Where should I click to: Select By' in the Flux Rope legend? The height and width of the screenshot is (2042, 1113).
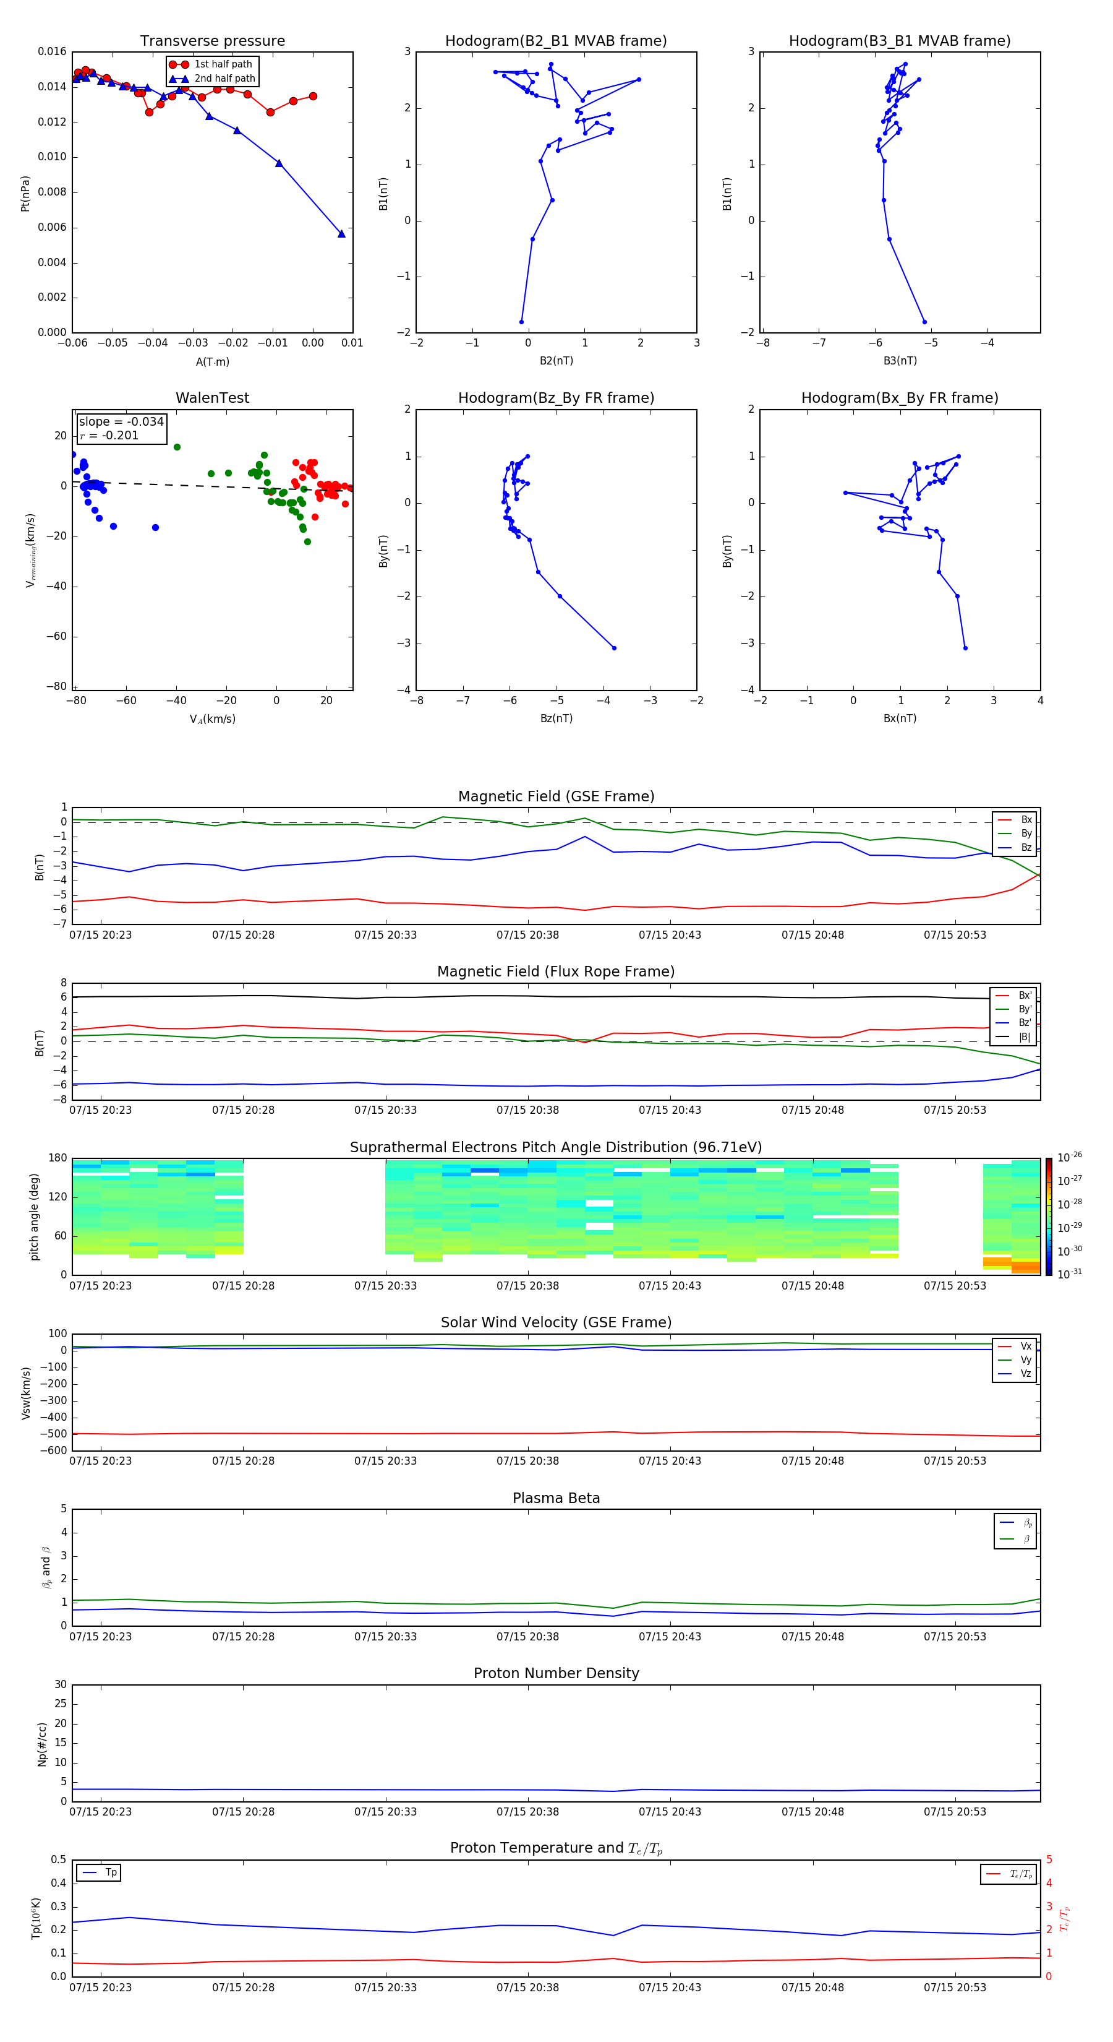coord(1014,1009)
